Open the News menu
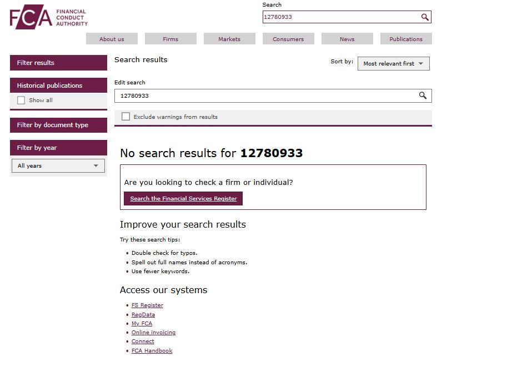Screen dimensions: 522x367 tap(347, 39)
